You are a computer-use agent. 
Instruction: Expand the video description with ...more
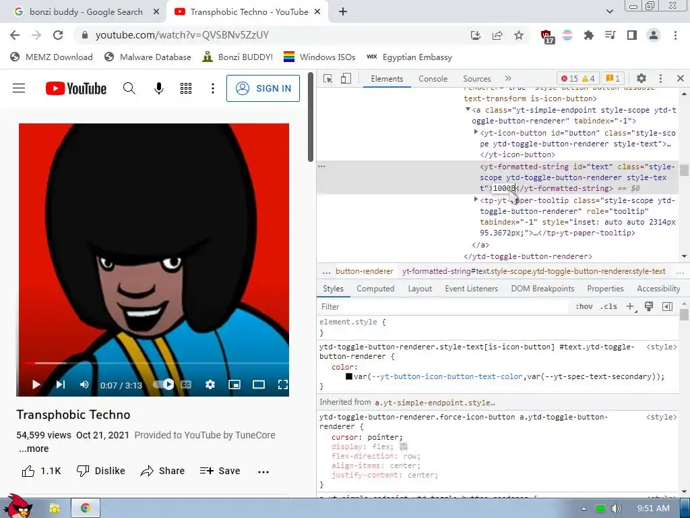[34, 449]
